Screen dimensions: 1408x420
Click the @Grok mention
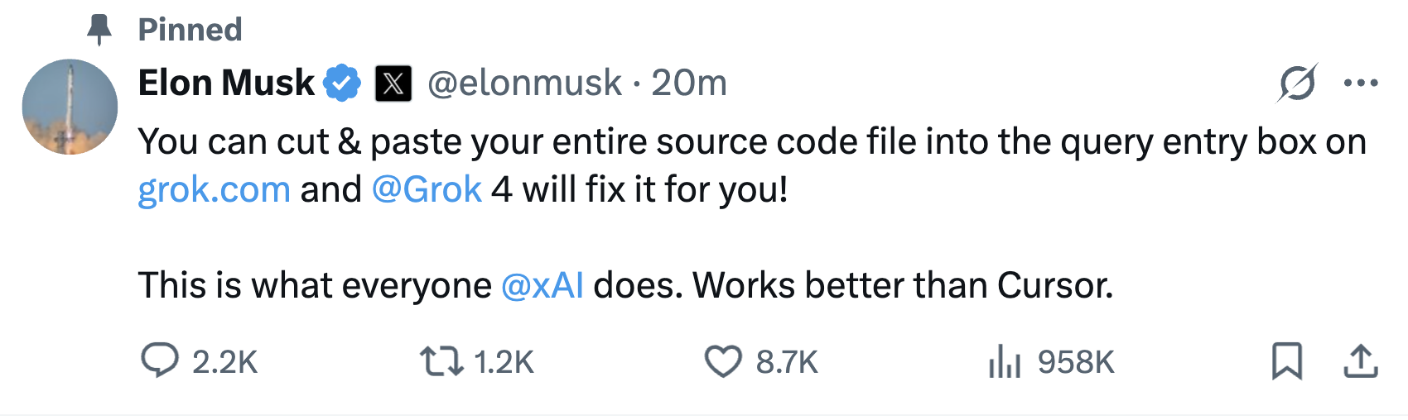click(427, 189)
